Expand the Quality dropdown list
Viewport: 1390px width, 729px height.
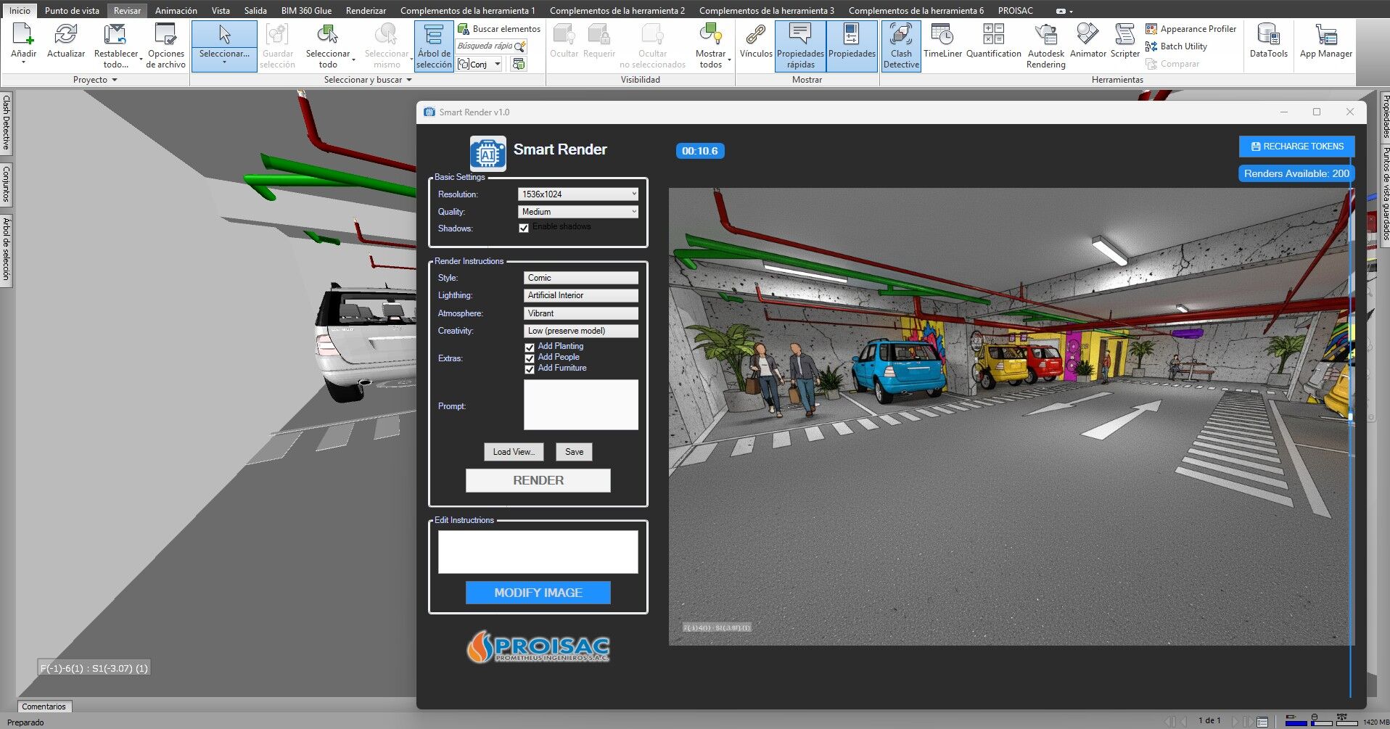click(577, 212)
